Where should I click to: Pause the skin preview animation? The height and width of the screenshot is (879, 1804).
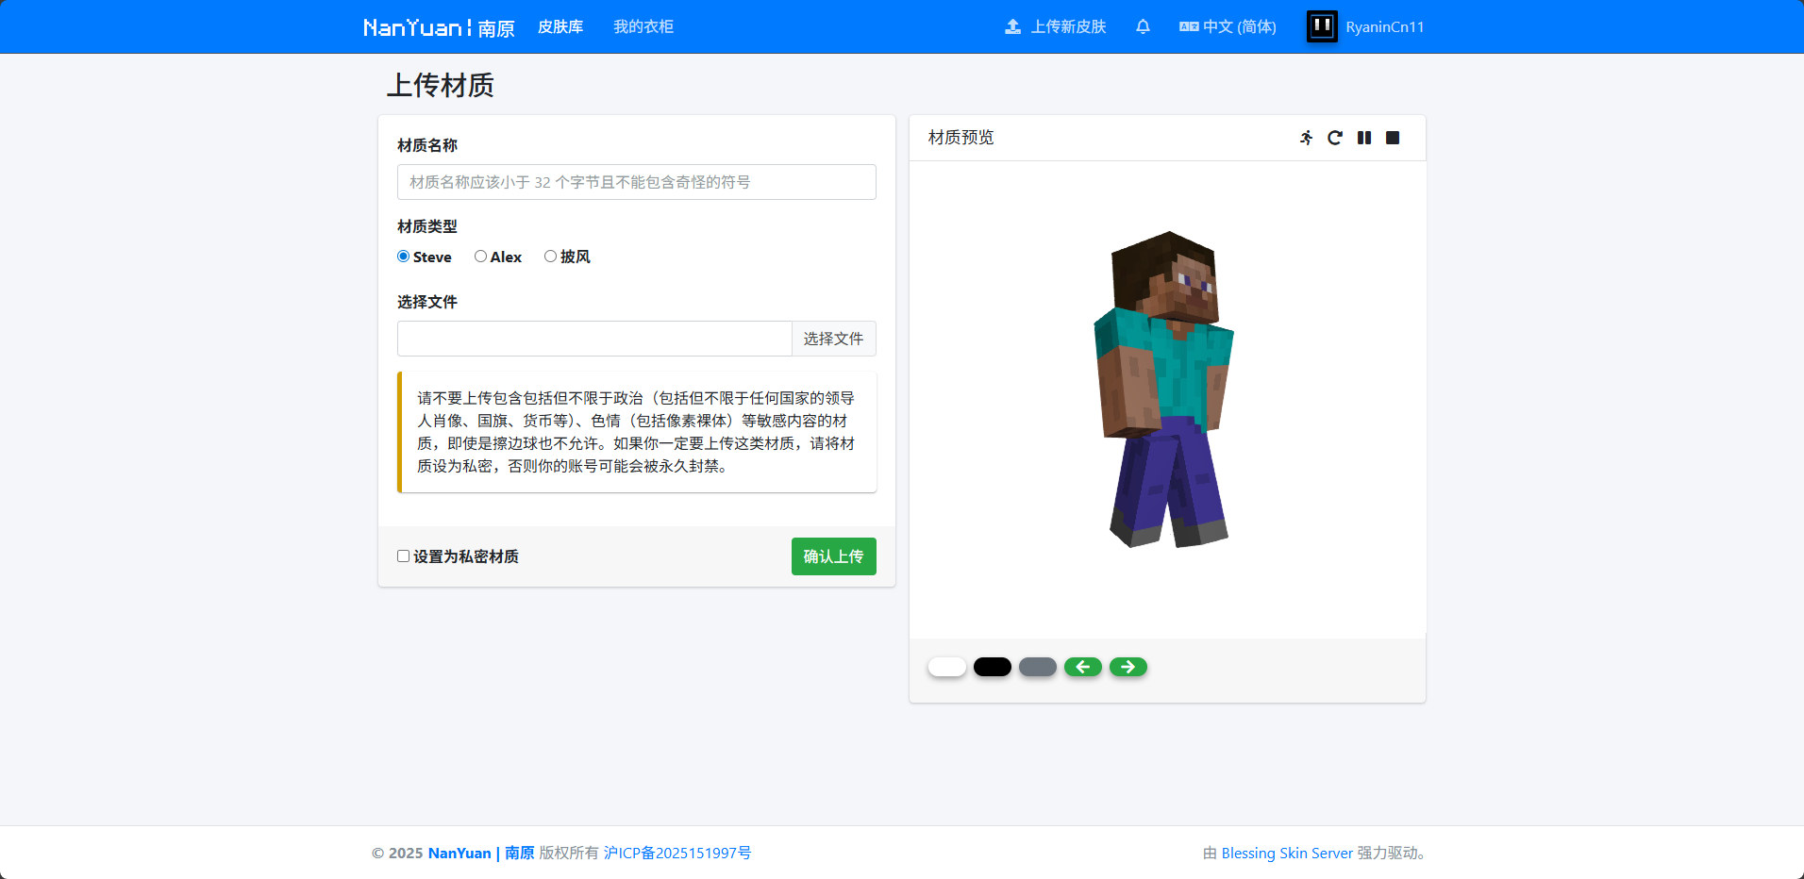coord(1364,138)
